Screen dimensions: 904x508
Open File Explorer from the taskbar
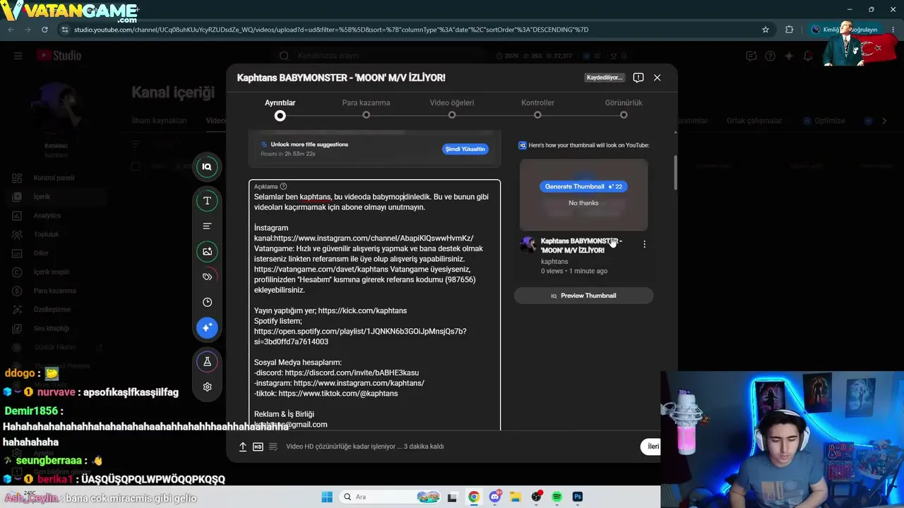pyautogui.click(x=516, y=497)
